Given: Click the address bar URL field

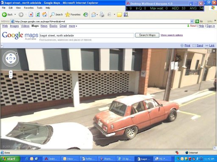Looking at the screenshot, I should click(100, 22).
